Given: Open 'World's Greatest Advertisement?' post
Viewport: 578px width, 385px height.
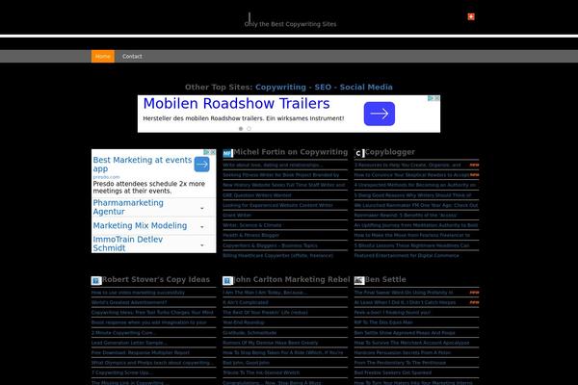Looking at the screenshot, I should 129,302.
